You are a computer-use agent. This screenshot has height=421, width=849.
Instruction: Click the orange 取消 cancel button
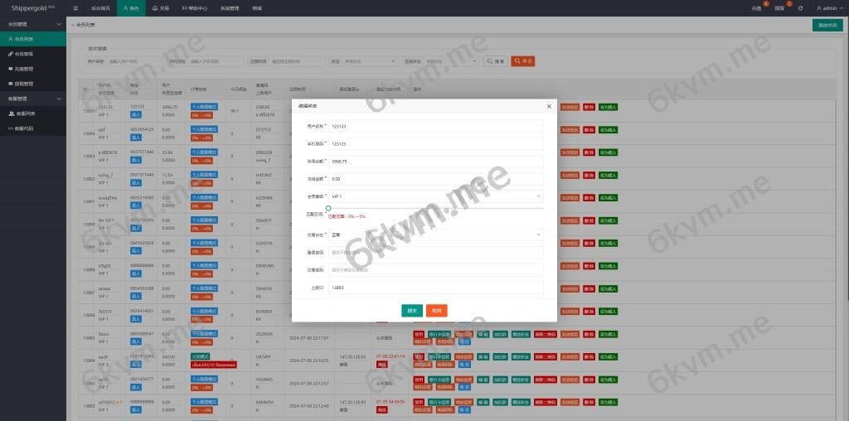pos(436,310)
